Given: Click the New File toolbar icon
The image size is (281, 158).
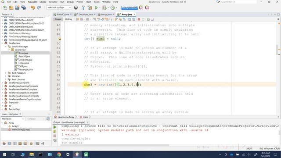Looking at the screenshot, I should [5, 8].
